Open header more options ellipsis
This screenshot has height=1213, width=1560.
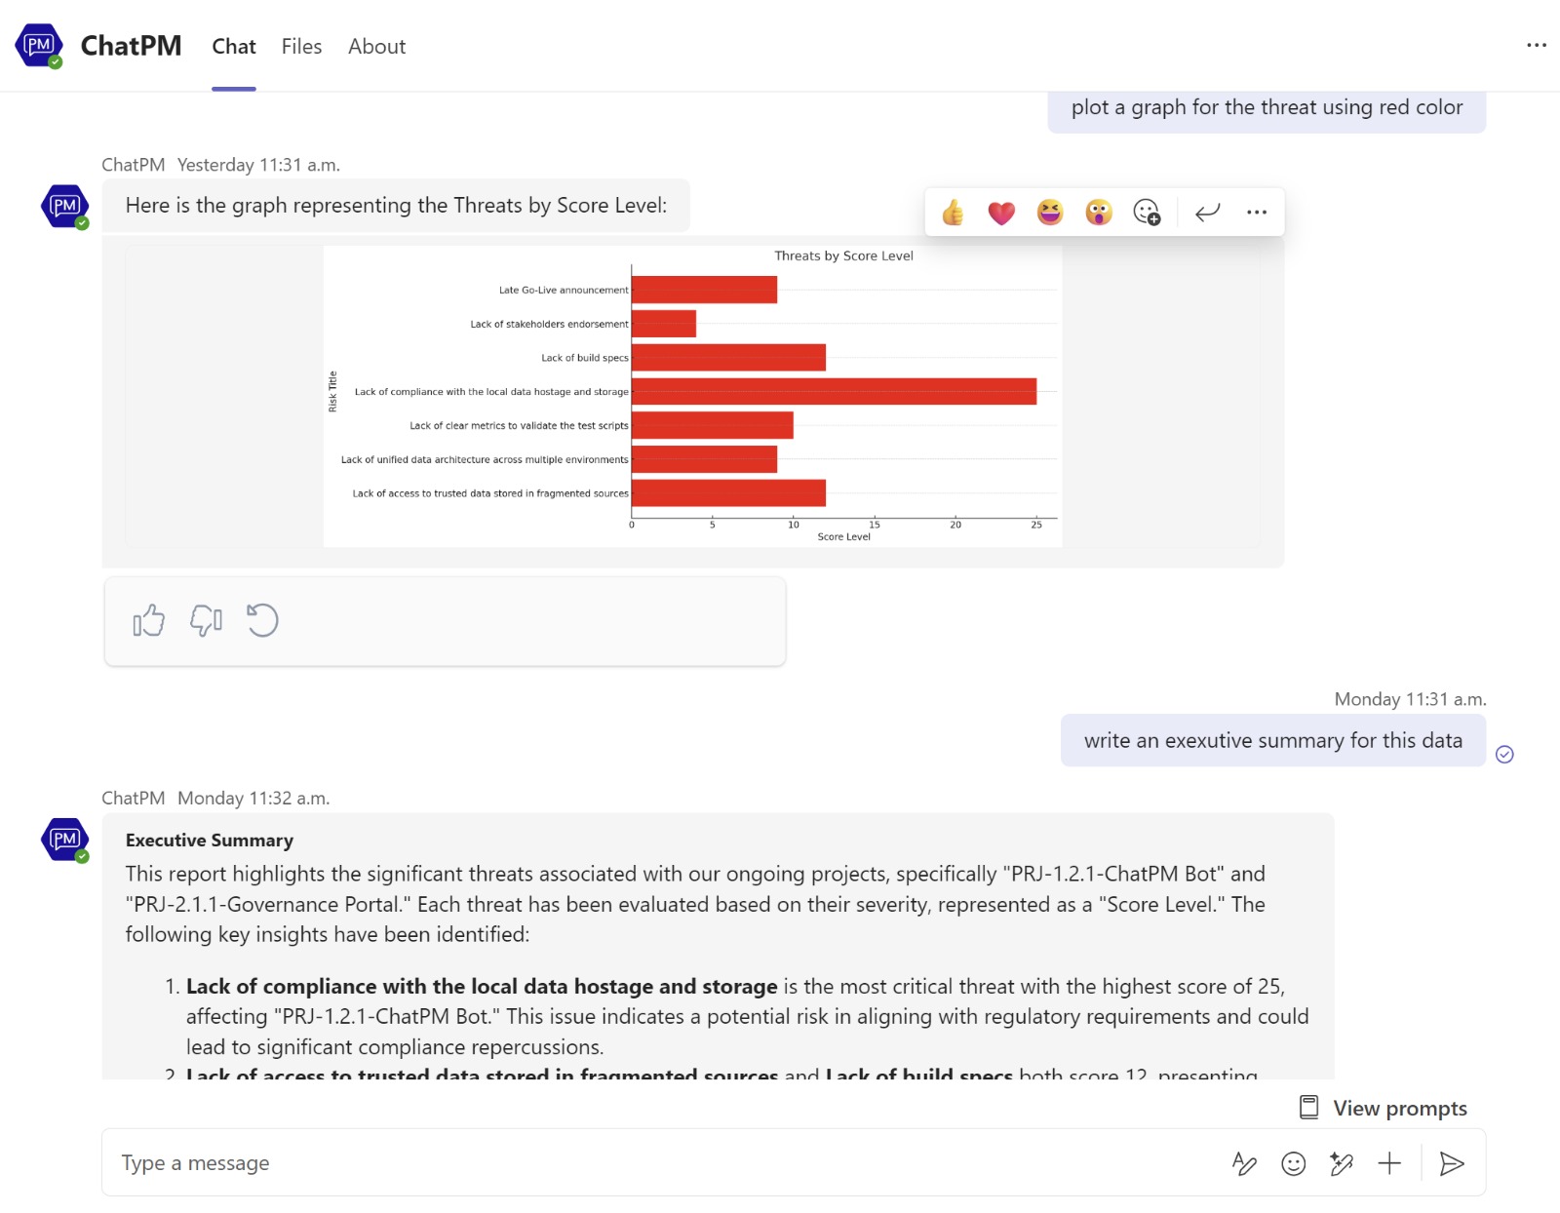pos(1537,45)
